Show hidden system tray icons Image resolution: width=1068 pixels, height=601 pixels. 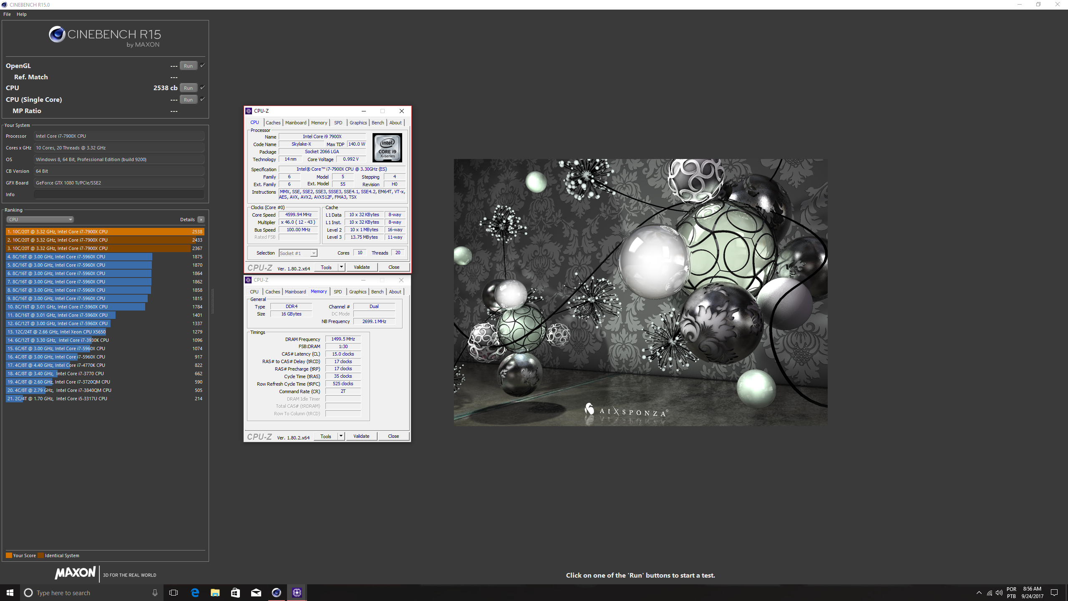[979, 593]
